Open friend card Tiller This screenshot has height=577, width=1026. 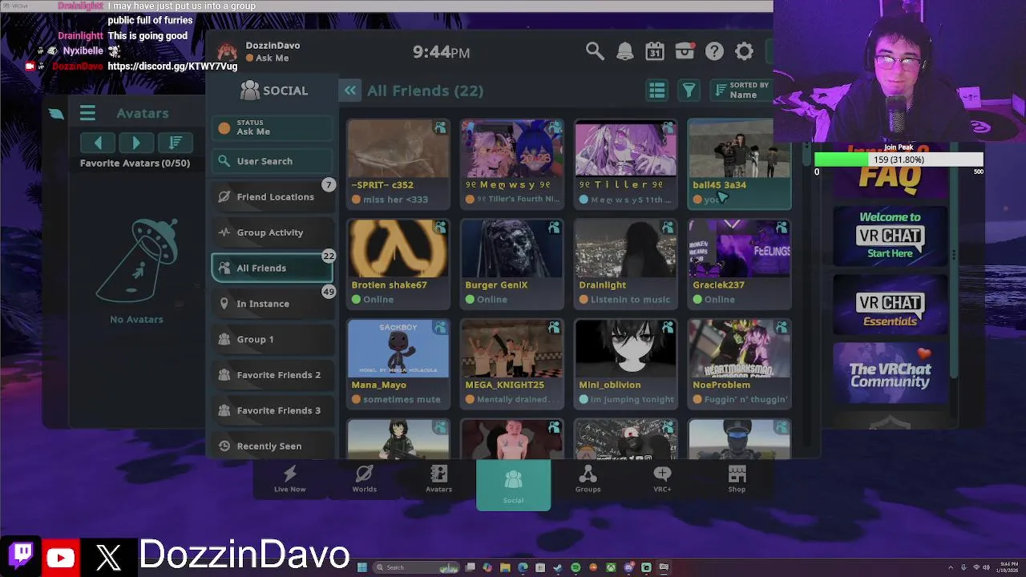(x=626, y=163)
